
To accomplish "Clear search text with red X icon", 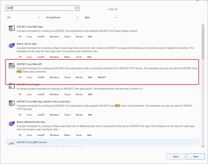I will (75, 8).
